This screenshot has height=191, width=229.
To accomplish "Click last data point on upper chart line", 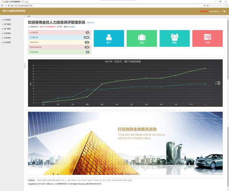I will (x=205, y=68).
